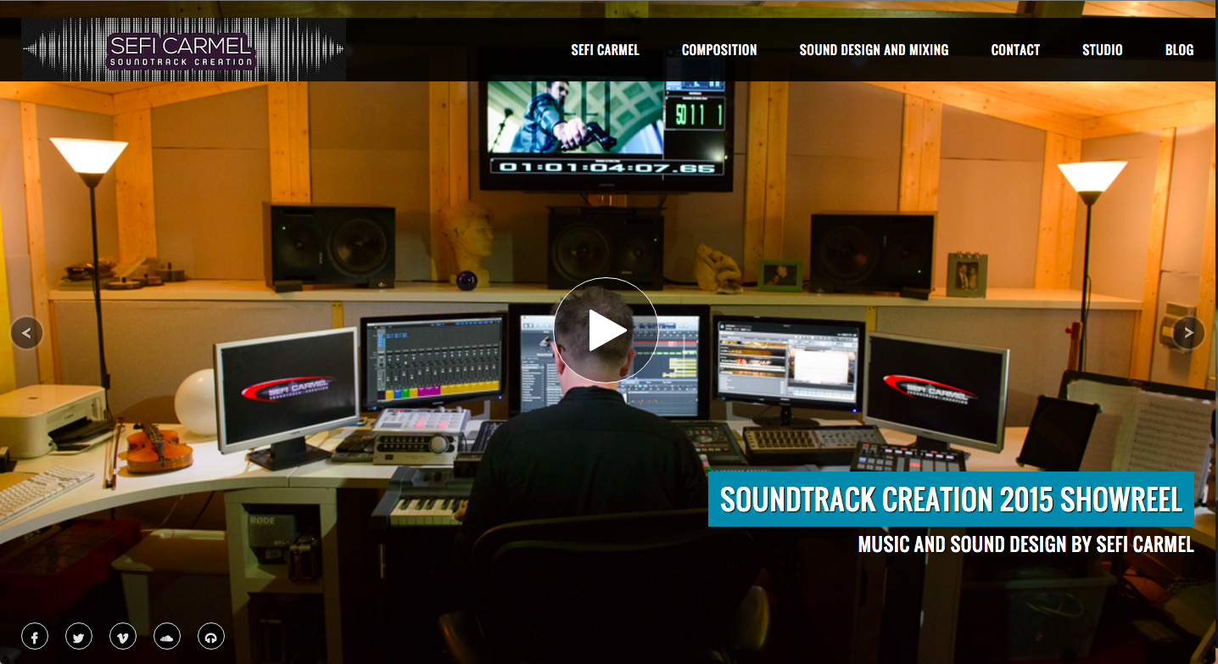Click 'Music and Sound Design by Sefi Carmel' caption

(1025, 544)
